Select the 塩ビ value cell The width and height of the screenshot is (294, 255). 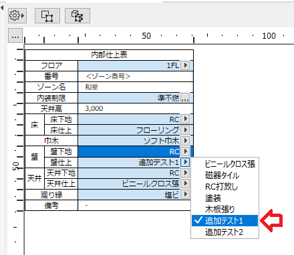pos(129,194)
